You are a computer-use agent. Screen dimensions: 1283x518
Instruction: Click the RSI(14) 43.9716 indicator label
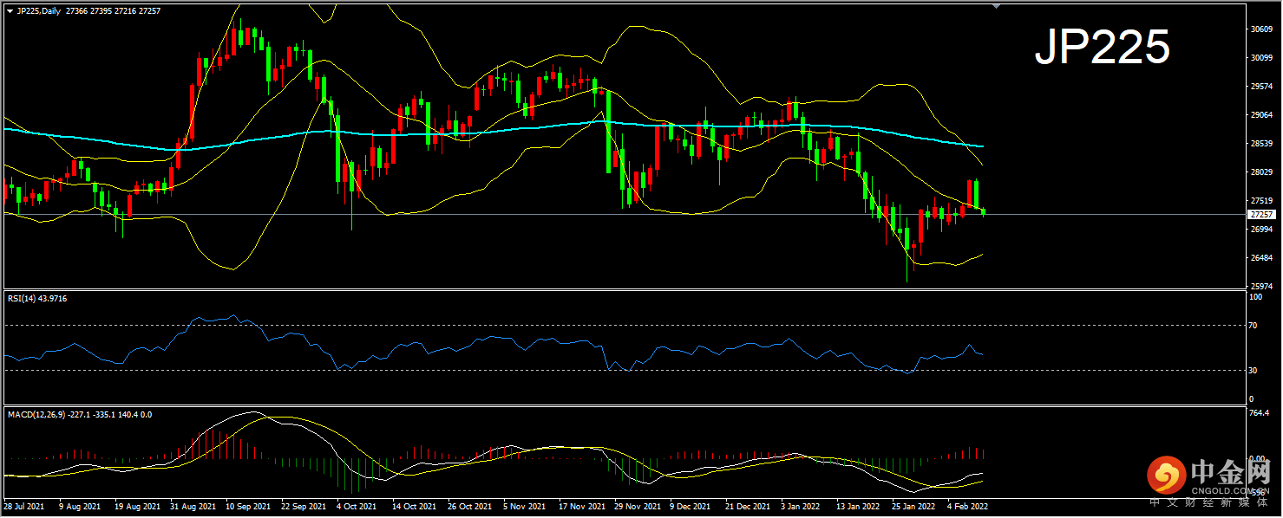(37, 299)
